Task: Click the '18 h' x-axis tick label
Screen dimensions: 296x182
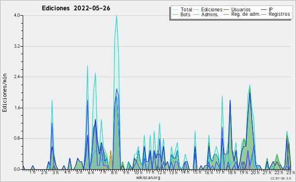Action: pyautogui.click(x=232, y=173)
